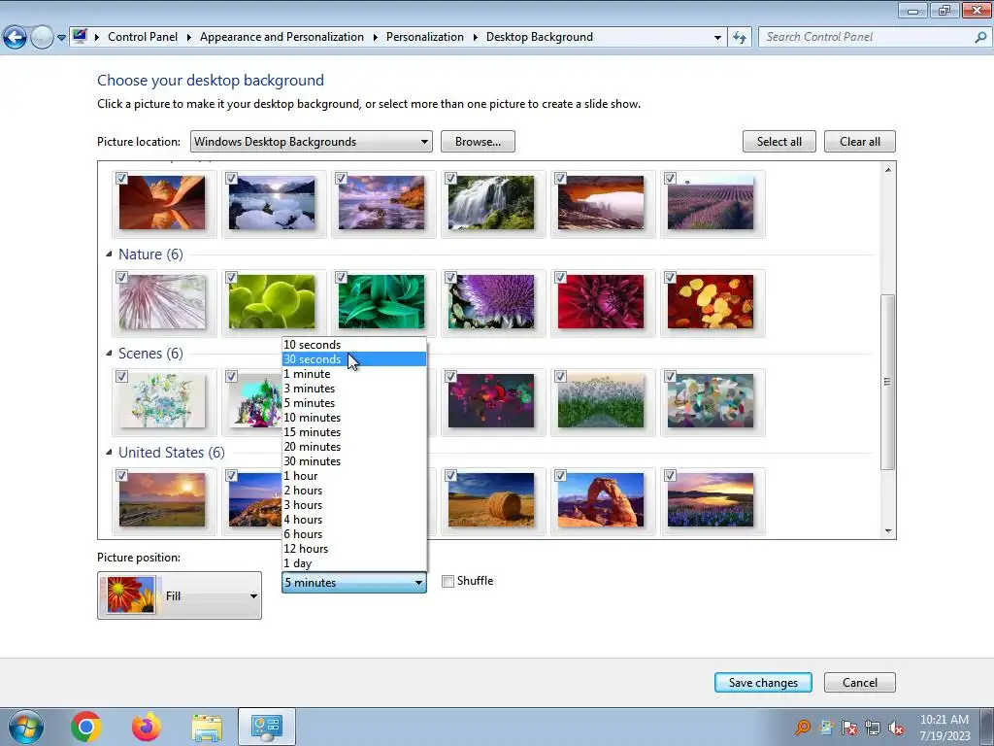The height and width of the screenshot is (746, 994).
Task: Collapse the United States (6) group
Action: [109, 452]
